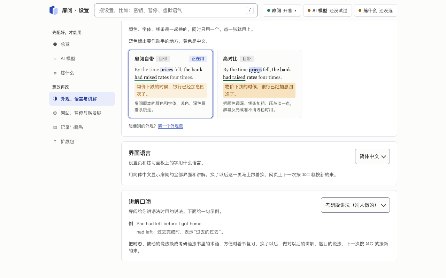
Task: Click the 界面语言 heading
Action: [140, 153]
